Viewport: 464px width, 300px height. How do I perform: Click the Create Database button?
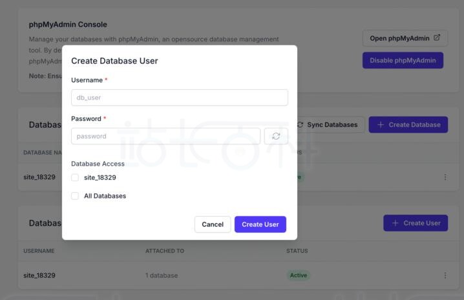click(x=408, y=125)
